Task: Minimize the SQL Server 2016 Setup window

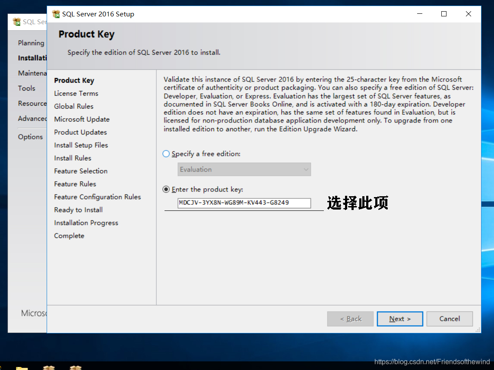Action: point(420,14)
